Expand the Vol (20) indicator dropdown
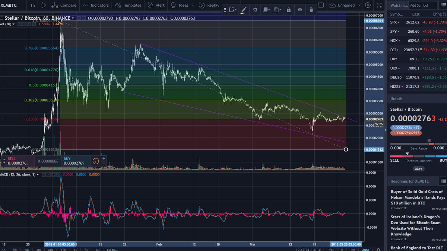Image resolution: width=447 pixels, height=251 pixels. coord(14,24)
